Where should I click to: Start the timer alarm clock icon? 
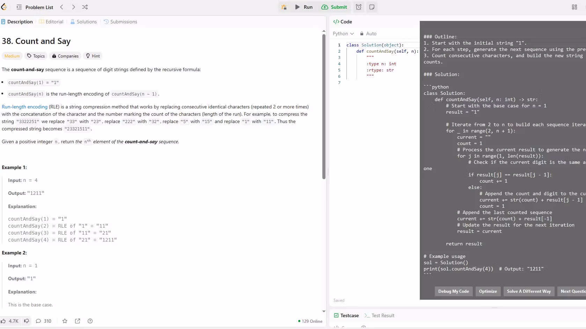(x=359, y=7)
